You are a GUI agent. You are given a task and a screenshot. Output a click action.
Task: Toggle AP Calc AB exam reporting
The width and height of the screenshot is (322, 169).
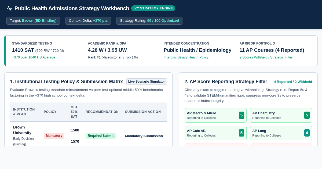pyautogui.click(x=215, y=133)
